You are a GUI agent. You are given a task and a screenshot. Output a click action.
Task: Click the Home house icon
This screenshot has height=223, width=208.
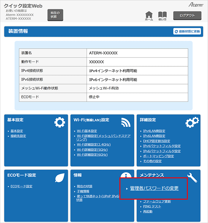(x=149, y=15)
